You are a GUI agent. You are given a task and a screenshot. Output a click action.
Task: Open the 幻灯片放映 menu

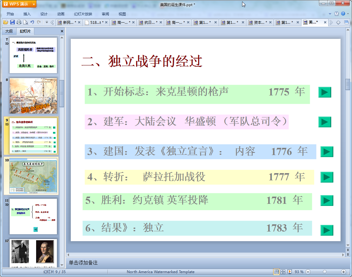pyautogui.click(x=83, y=14)
